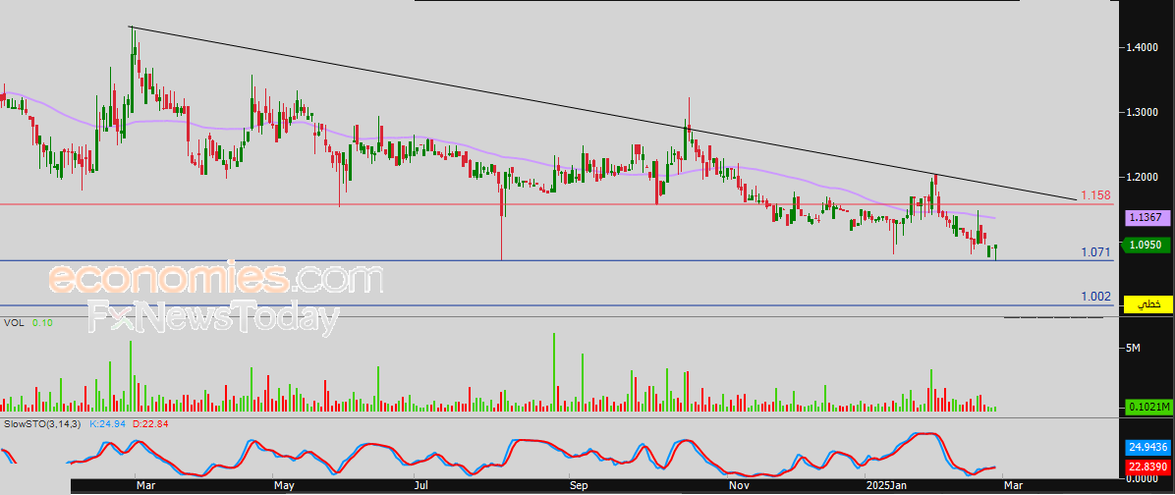1175x495 pixels.
Task: Select the red 1.158 resistance level label
Action: click(1096, 194)
